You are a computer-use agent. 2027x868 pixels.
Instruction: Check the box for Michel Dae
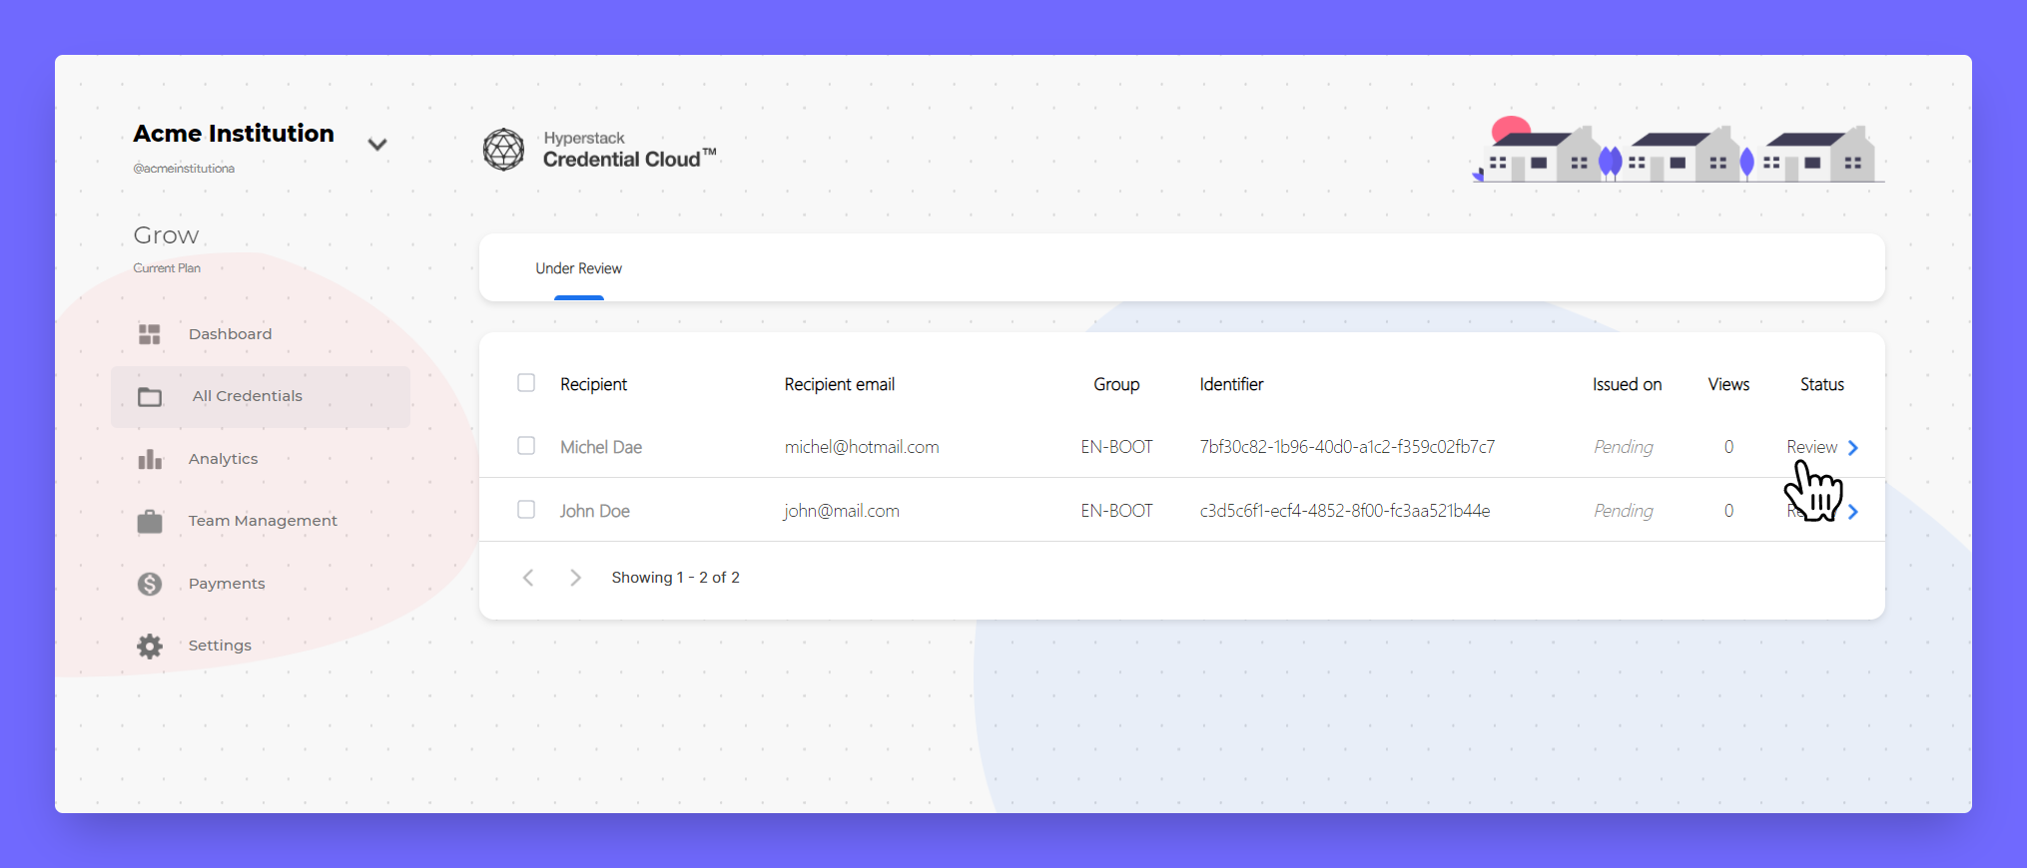(526, 446)
